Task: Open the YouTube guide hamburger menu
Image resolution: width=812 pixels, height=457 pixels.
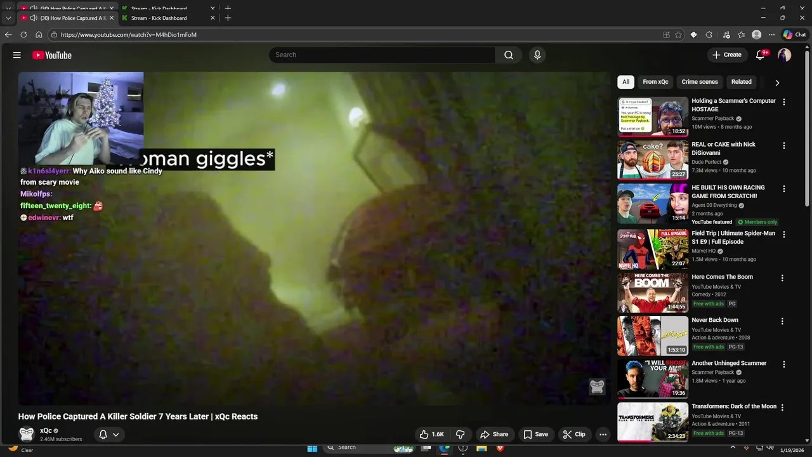Action: 17,55
